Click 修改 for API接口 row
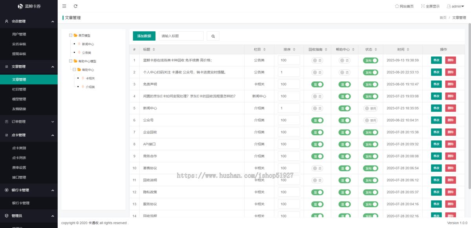This screenshot has height=228, width=471. tap(436, 144)
